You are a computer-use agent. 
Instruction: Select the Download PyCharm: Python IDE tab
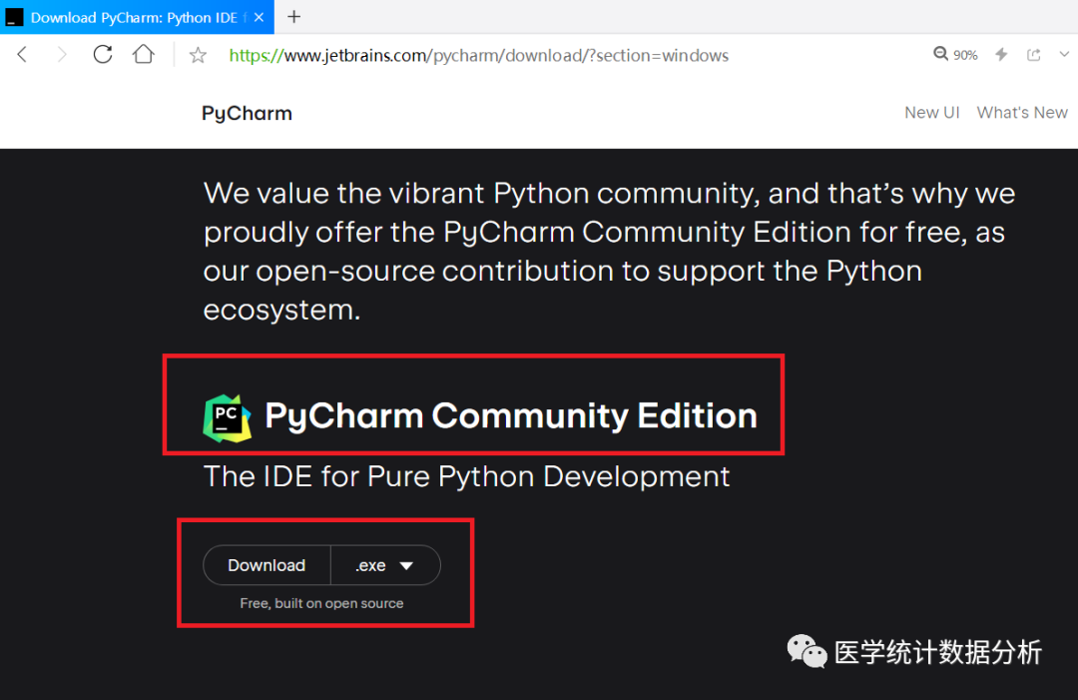click(x=137, y=17)
